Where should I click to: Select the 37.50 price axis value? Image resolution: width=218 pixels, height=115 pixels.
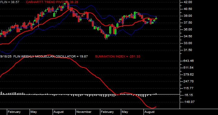[188, 23]
